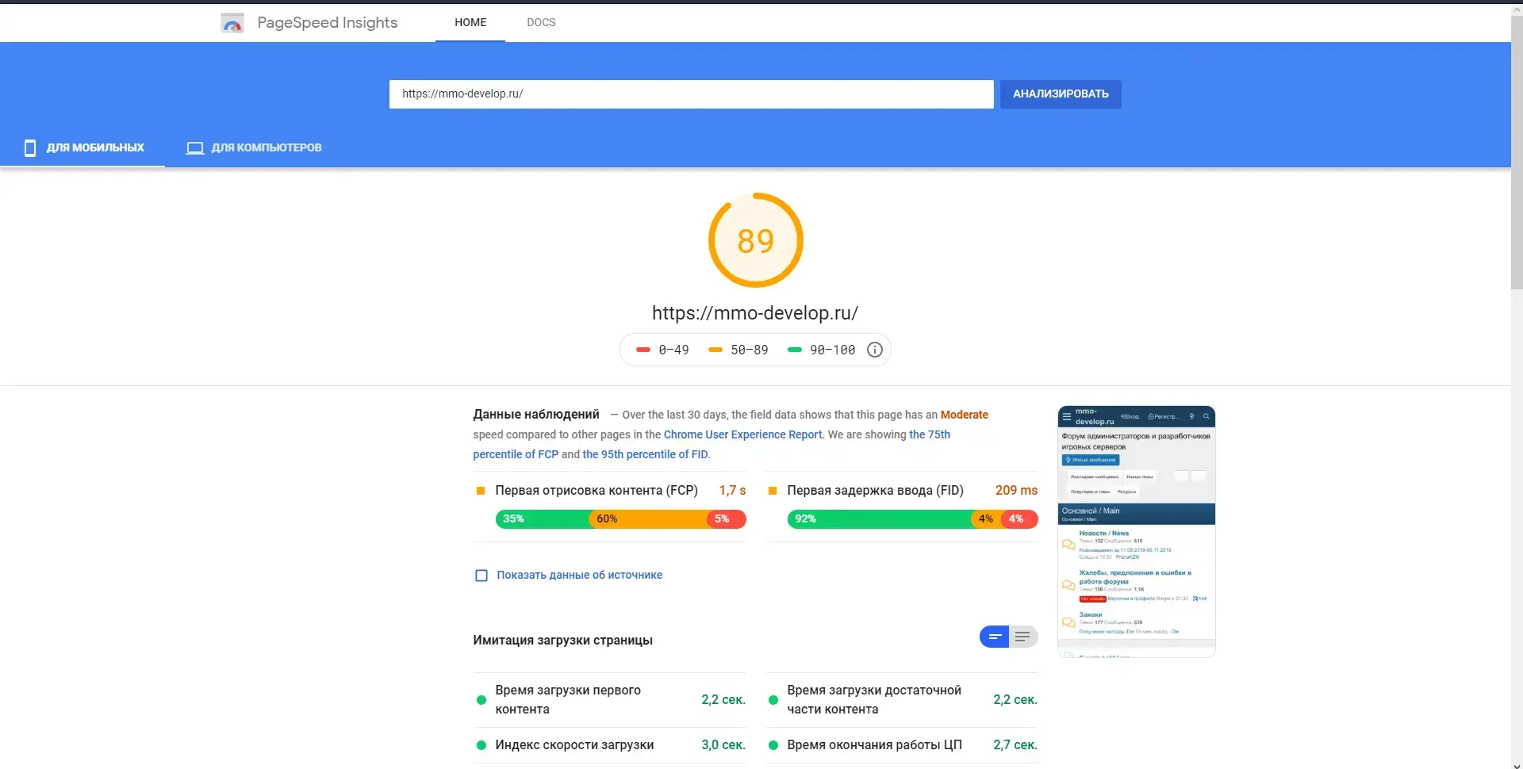This screenshot has height=769, width=1523.
Task: Open the HOME tab
Action: click(x=470, y=22)
